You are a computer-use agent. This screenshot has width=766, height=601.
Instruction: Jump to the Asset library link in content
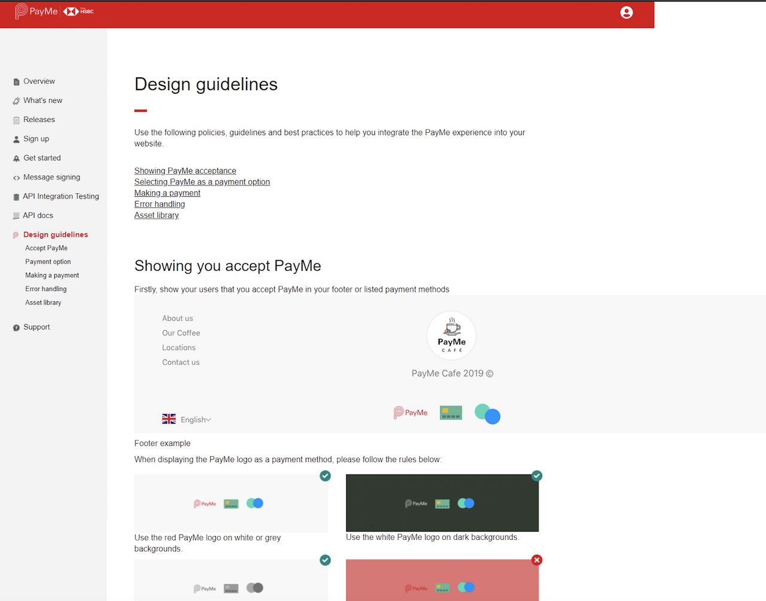[156, 215]
